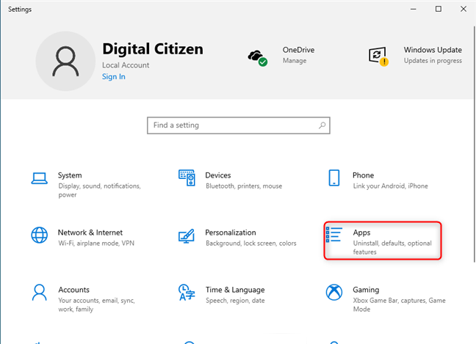This screenshot has width=476, height=344.
Task: Click the user profile avatar picture
Action: click(x=65, y=61)
